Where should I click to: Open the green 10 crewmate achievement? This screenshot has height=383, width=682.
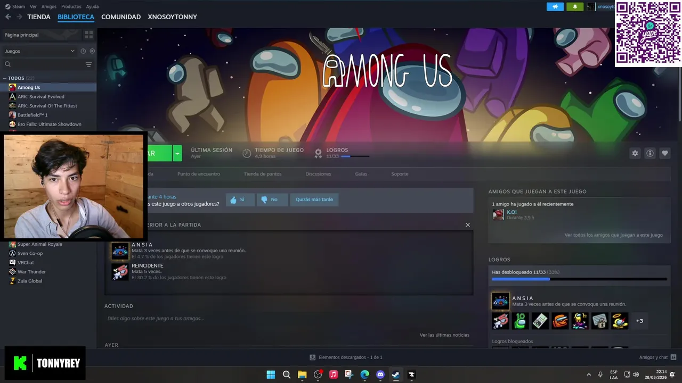tap(520, 321)
